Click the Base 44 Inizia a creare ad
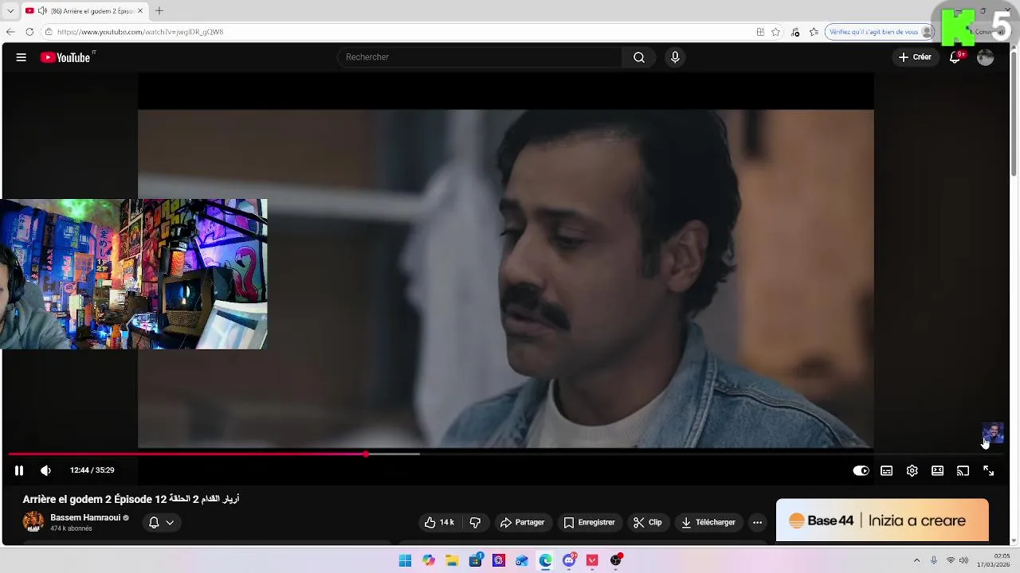 [882, 520]
